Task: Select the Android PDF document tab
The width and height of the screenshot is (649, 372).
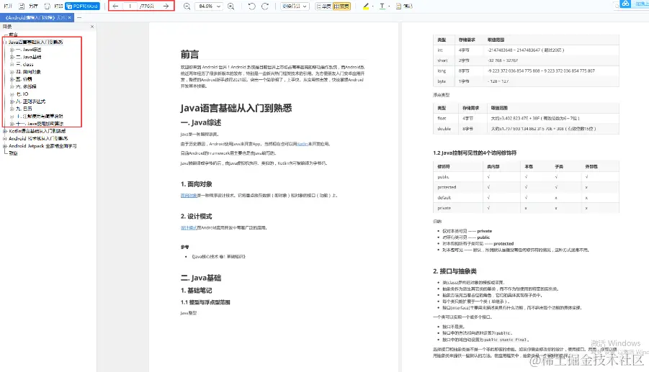Action: (35, 17)
